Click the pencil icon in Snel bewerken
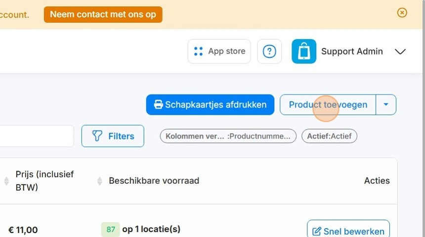Viewport: 425px width, 237px height. pos(316,232)
